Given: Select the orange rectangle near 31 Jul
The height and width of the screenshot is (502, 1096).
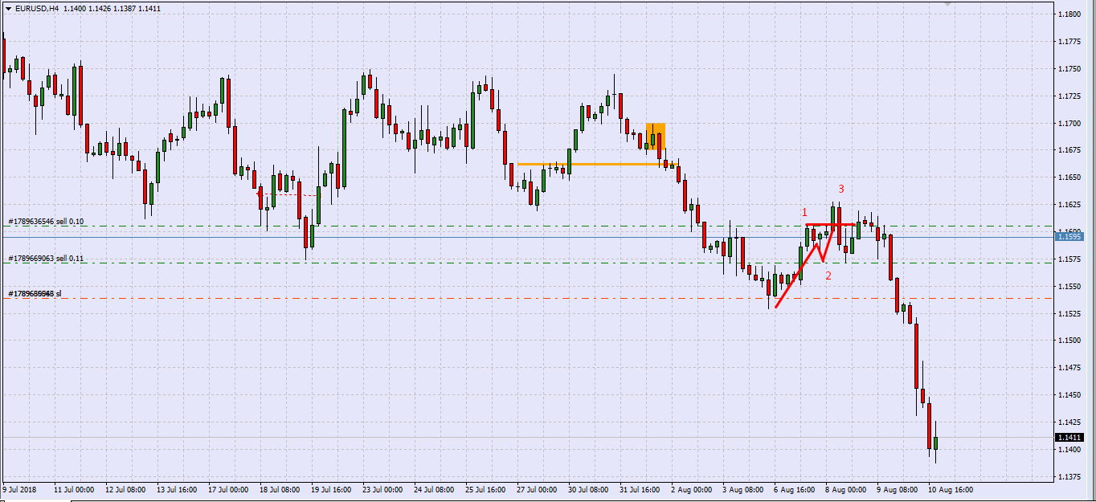Looking at the screenshot, I should pos(655,137).
